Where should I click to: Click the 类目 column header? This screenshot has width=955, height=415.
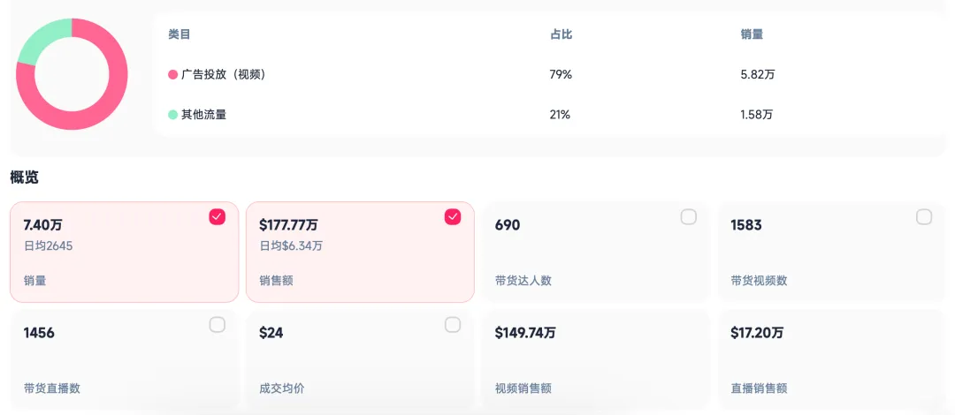(179, 34)
